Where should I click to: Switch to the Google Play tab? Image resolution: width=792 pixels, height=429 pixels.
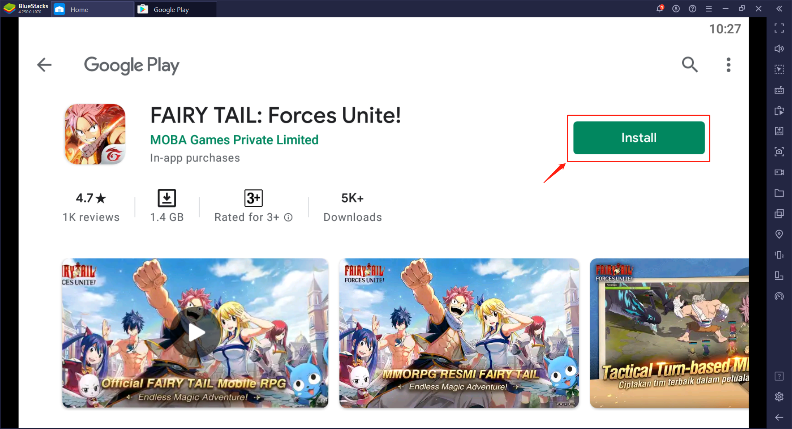pos(175,9)
